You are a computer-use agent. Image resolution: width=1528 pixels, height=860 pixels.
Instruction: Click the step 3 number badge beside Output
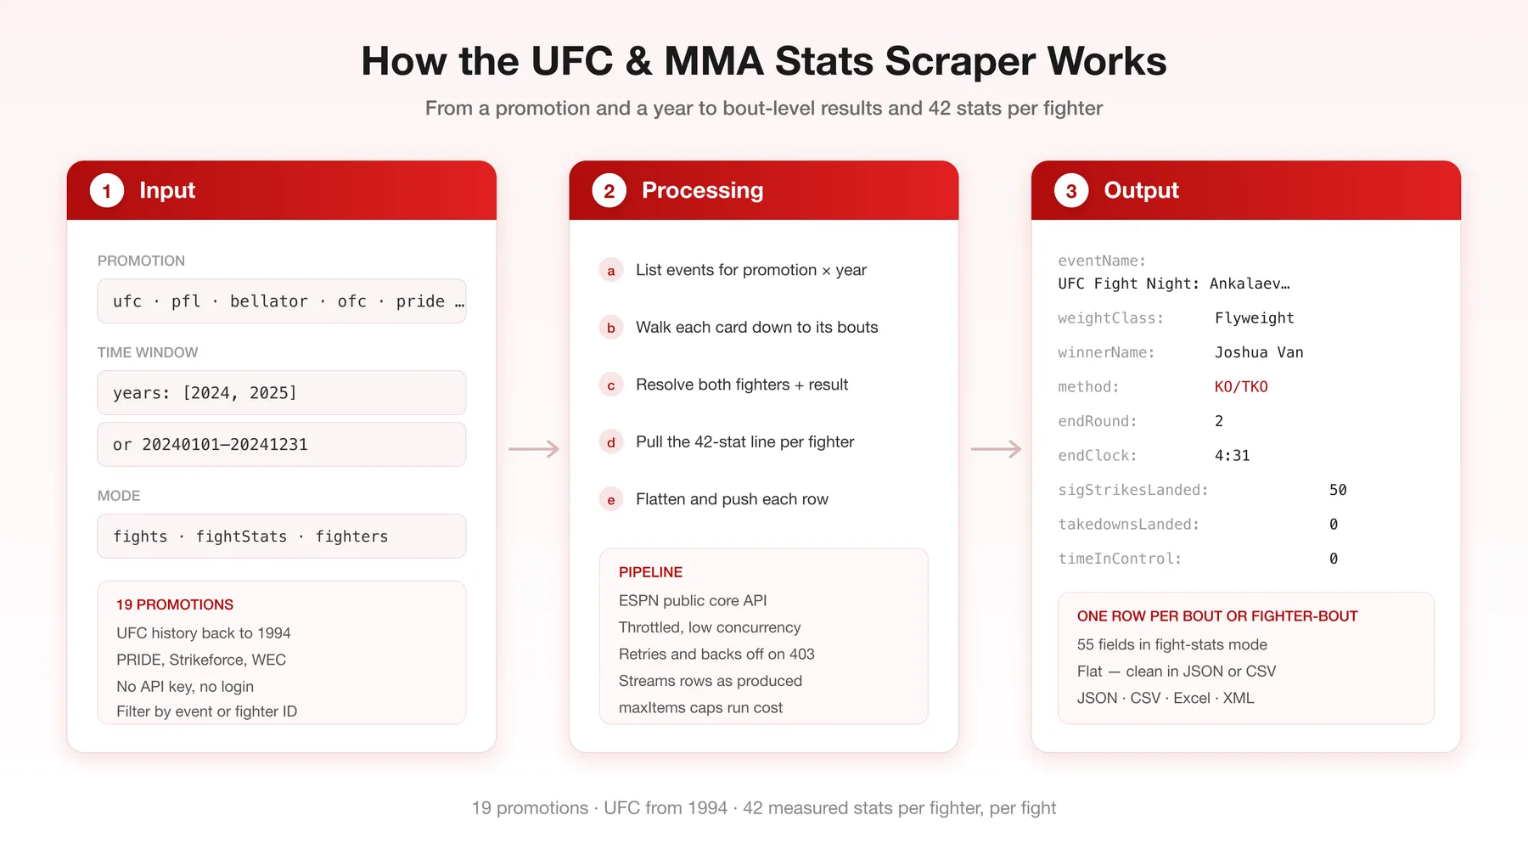click(1071, 191)
